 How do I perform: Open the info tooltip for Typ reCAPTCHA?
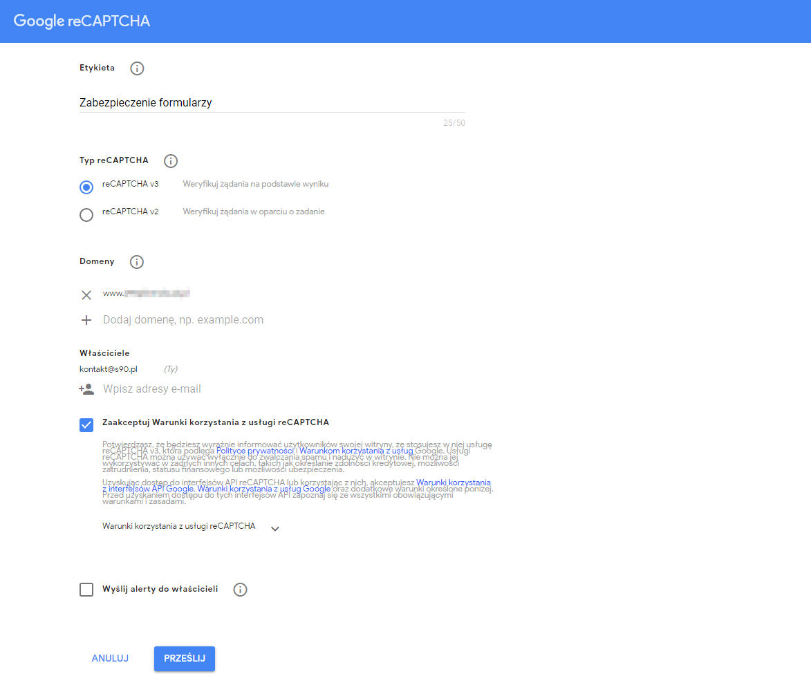click(171, 161)
